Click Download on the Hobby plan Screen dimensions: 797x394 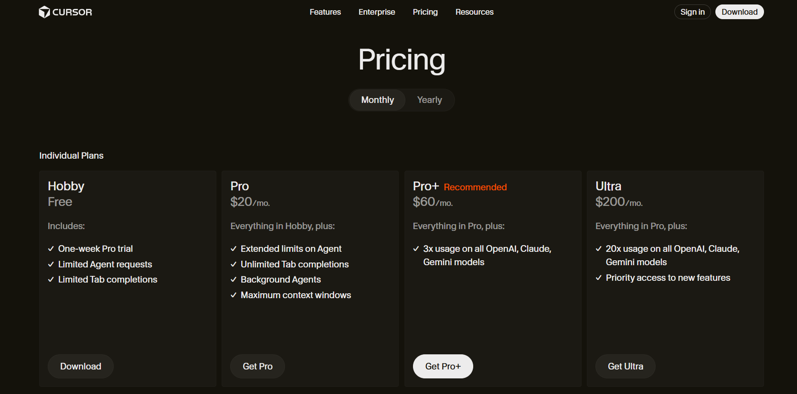tap(80, 366)
